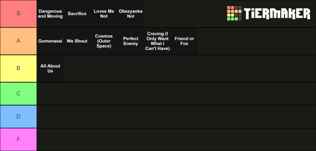Pick the 'Friend or Foe' tile
316x151 pixels.
pos(184,41)
